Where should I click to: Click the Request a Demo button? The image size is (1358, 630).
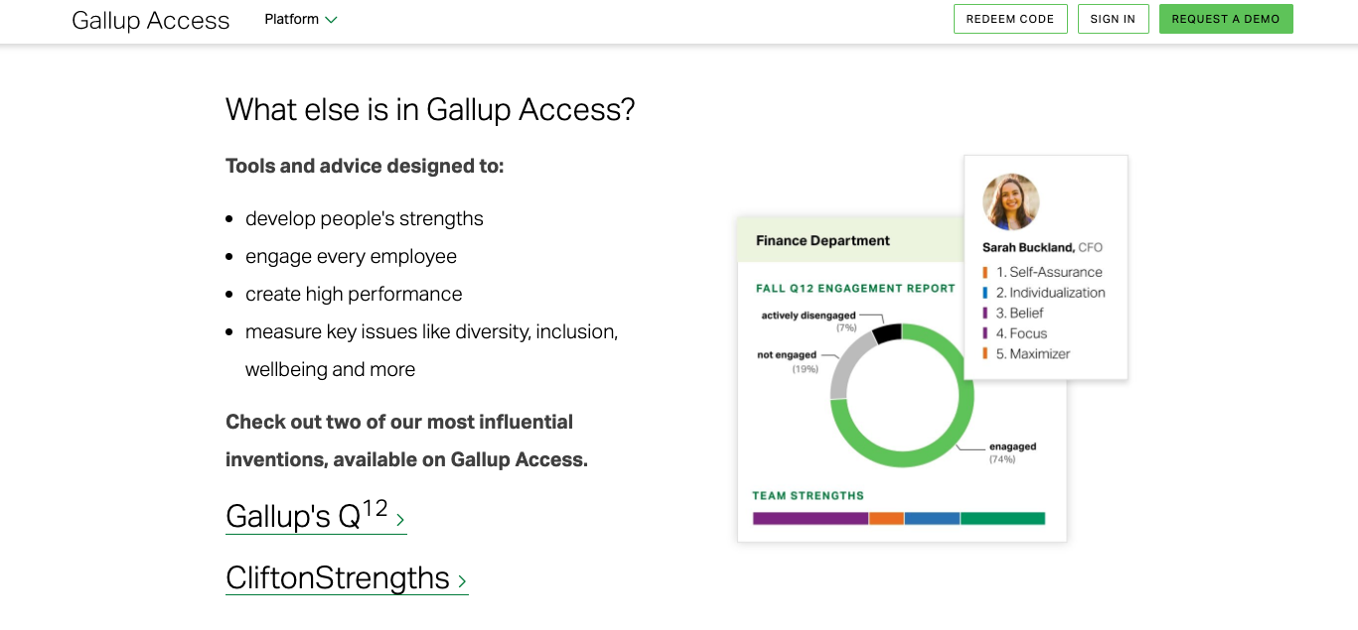(x=1226, y=19)
